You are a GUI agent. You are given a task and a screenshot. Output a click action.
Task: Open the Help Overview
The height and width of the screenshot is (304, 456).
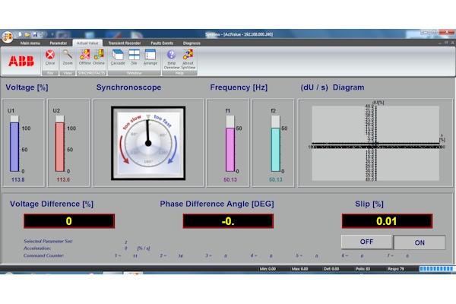[x=171, y=56]
